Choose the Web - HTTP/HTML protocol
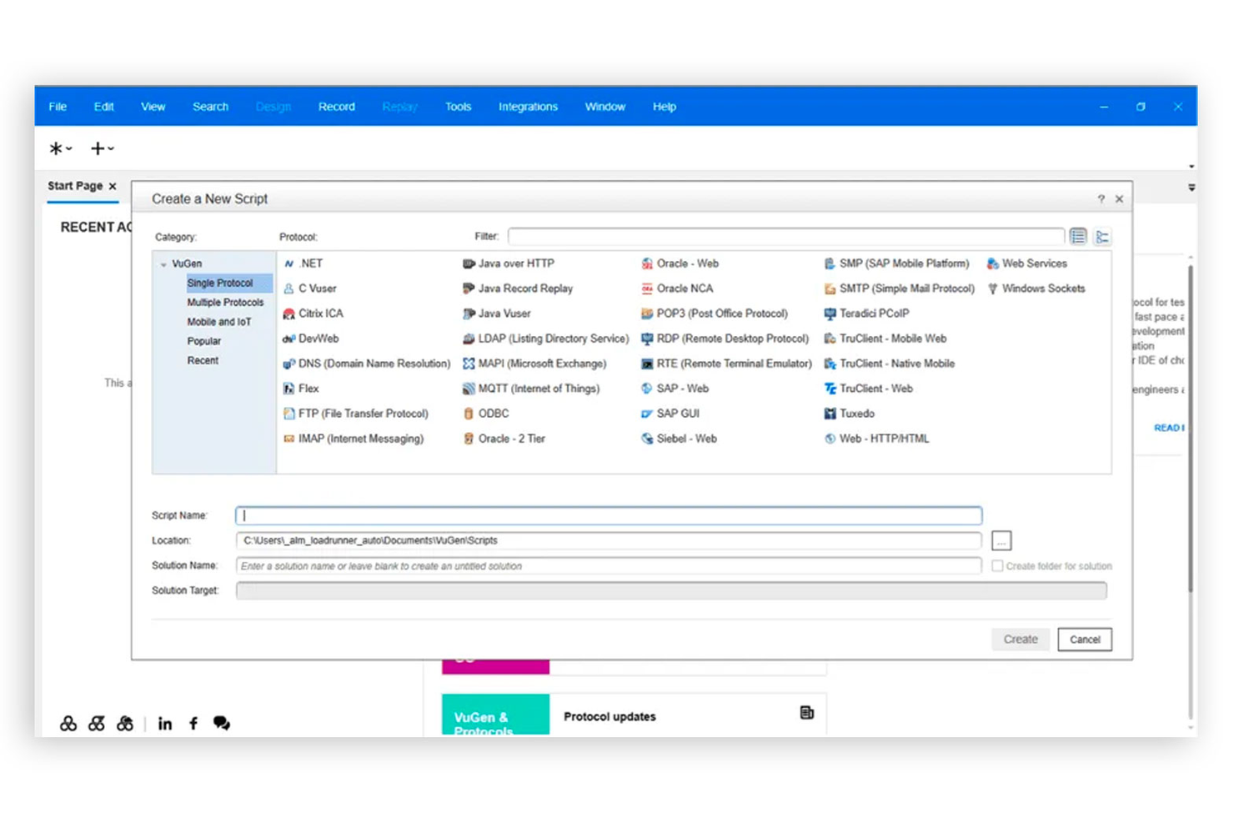The height and width of the screenshot is (823, 1234). pyautogui.click(x=884, y=438)
